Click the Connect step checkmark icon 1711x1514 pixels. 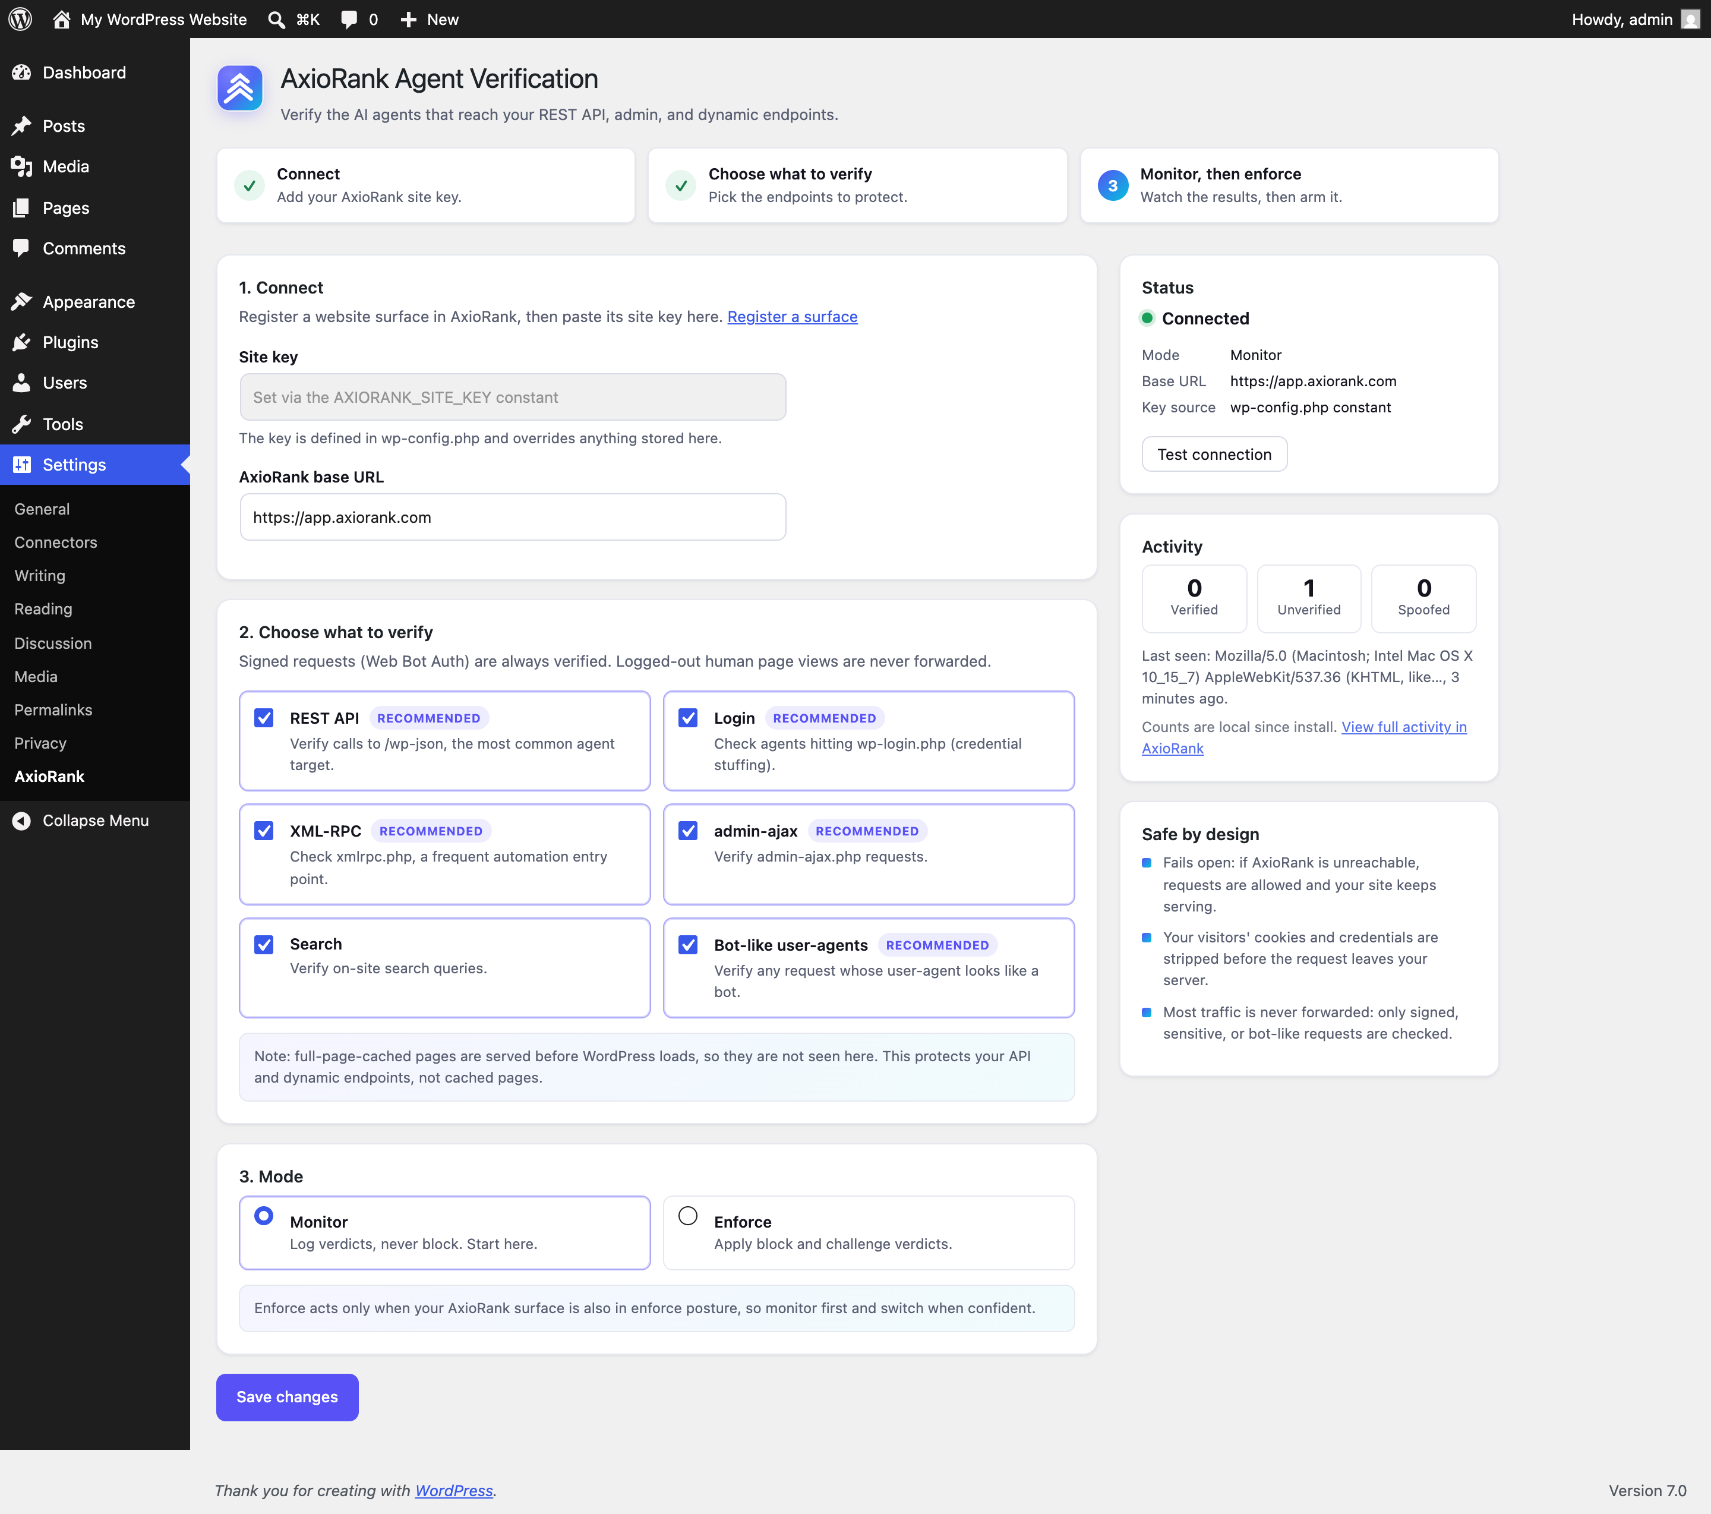250,186
